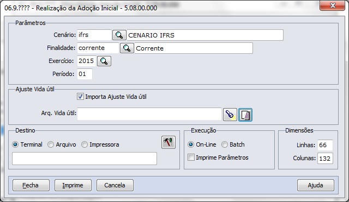
Task: Select Impressora as the destination
Action: coord(85,144)
